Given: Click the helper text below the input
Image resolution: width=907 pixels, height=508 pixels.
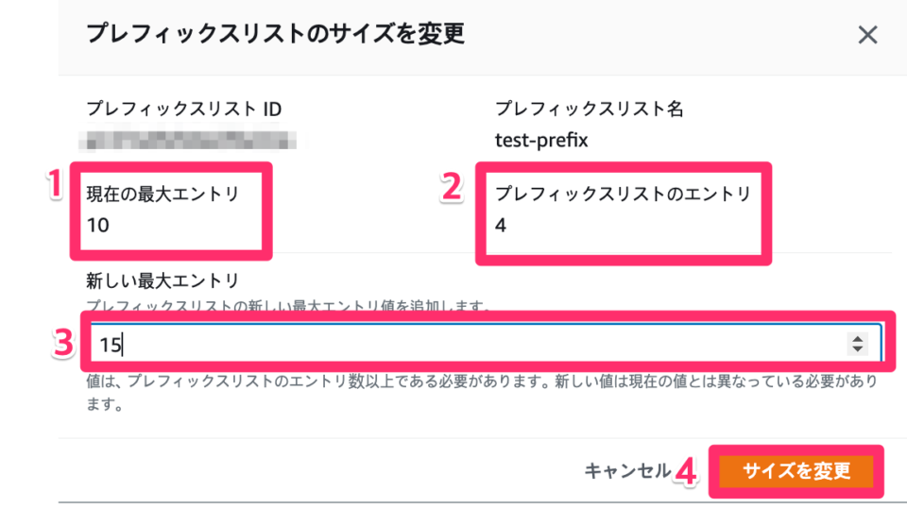Looking at the screenshot, I should click(483, 393).
